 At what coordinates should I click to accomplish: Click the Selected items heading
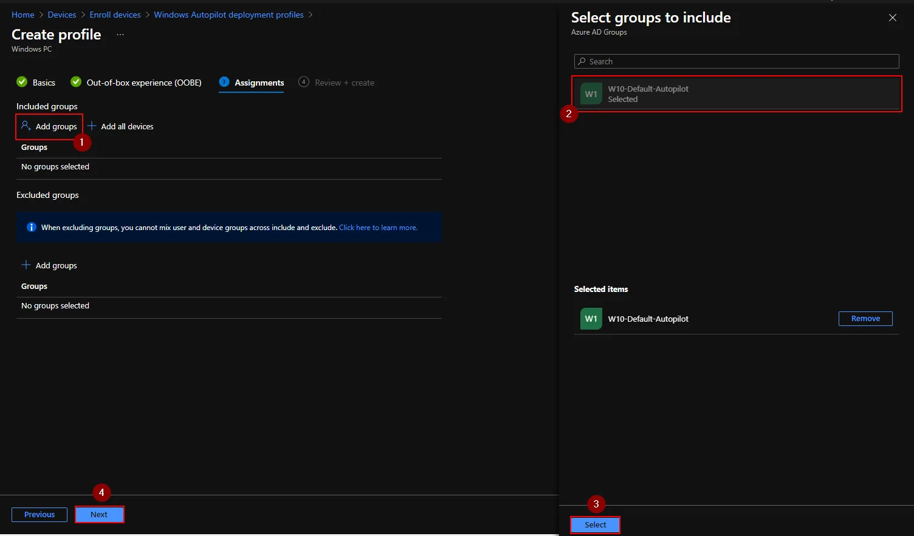(601, 289)
